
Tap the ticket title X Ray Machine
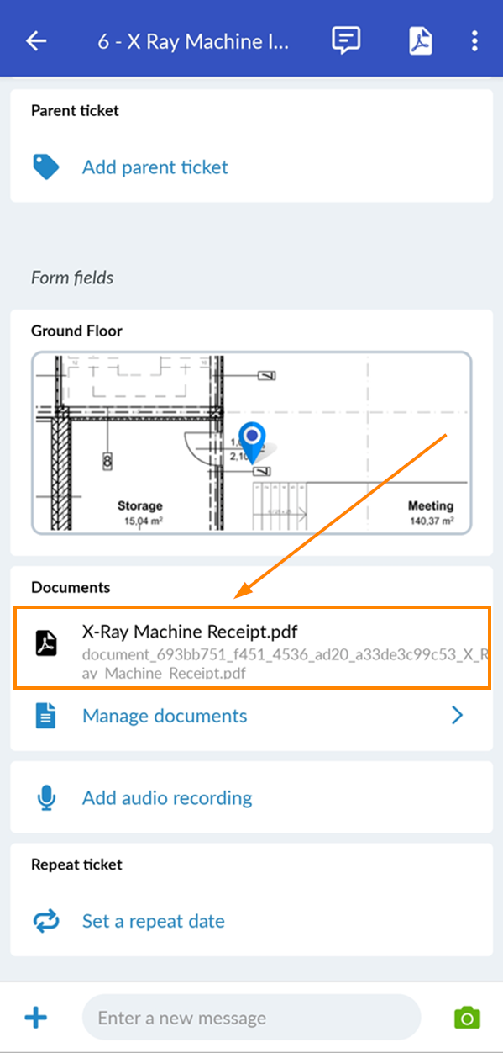point(193,41)
